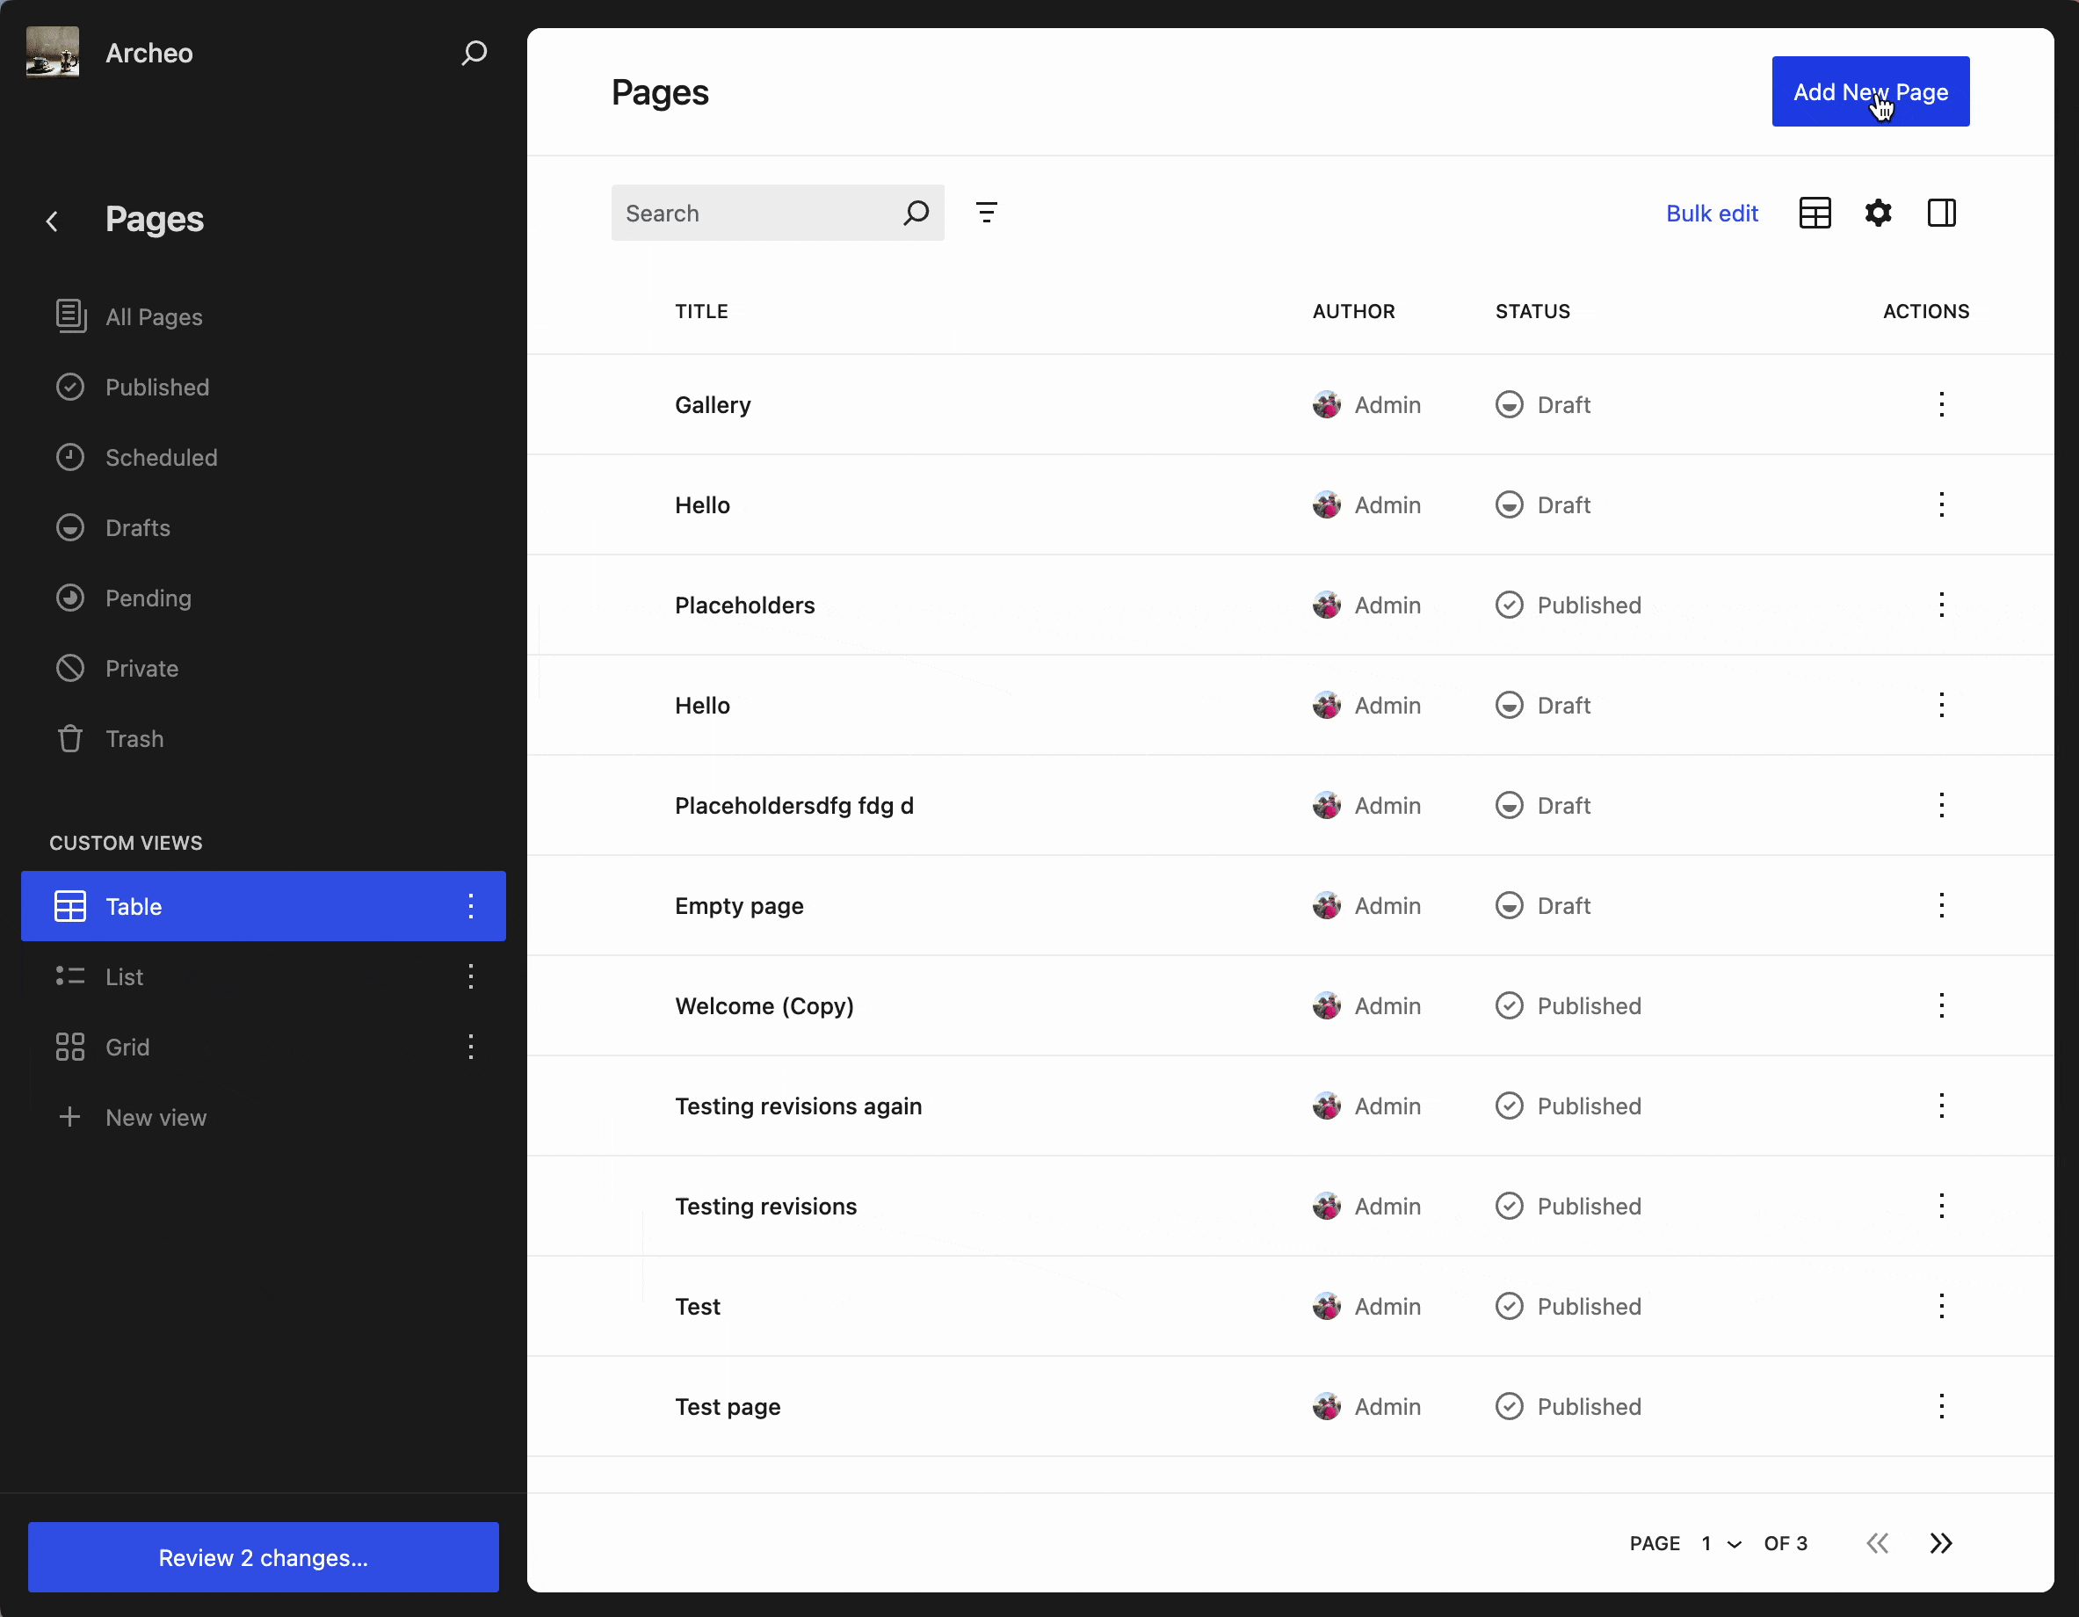Open the page number dropdown in pagination
This screenshot has height=1617, width=2079.
(x=1721, y=1542)
